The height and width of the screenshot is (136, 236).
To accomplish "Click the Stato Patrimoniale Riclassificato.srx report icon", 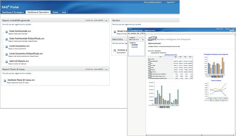I will [6, 39].
